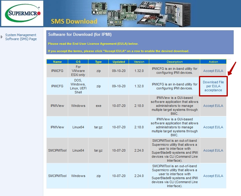Expand the arrow beside System Management Software
This screenshot has width=241, height=196.
tap(2, 37)
